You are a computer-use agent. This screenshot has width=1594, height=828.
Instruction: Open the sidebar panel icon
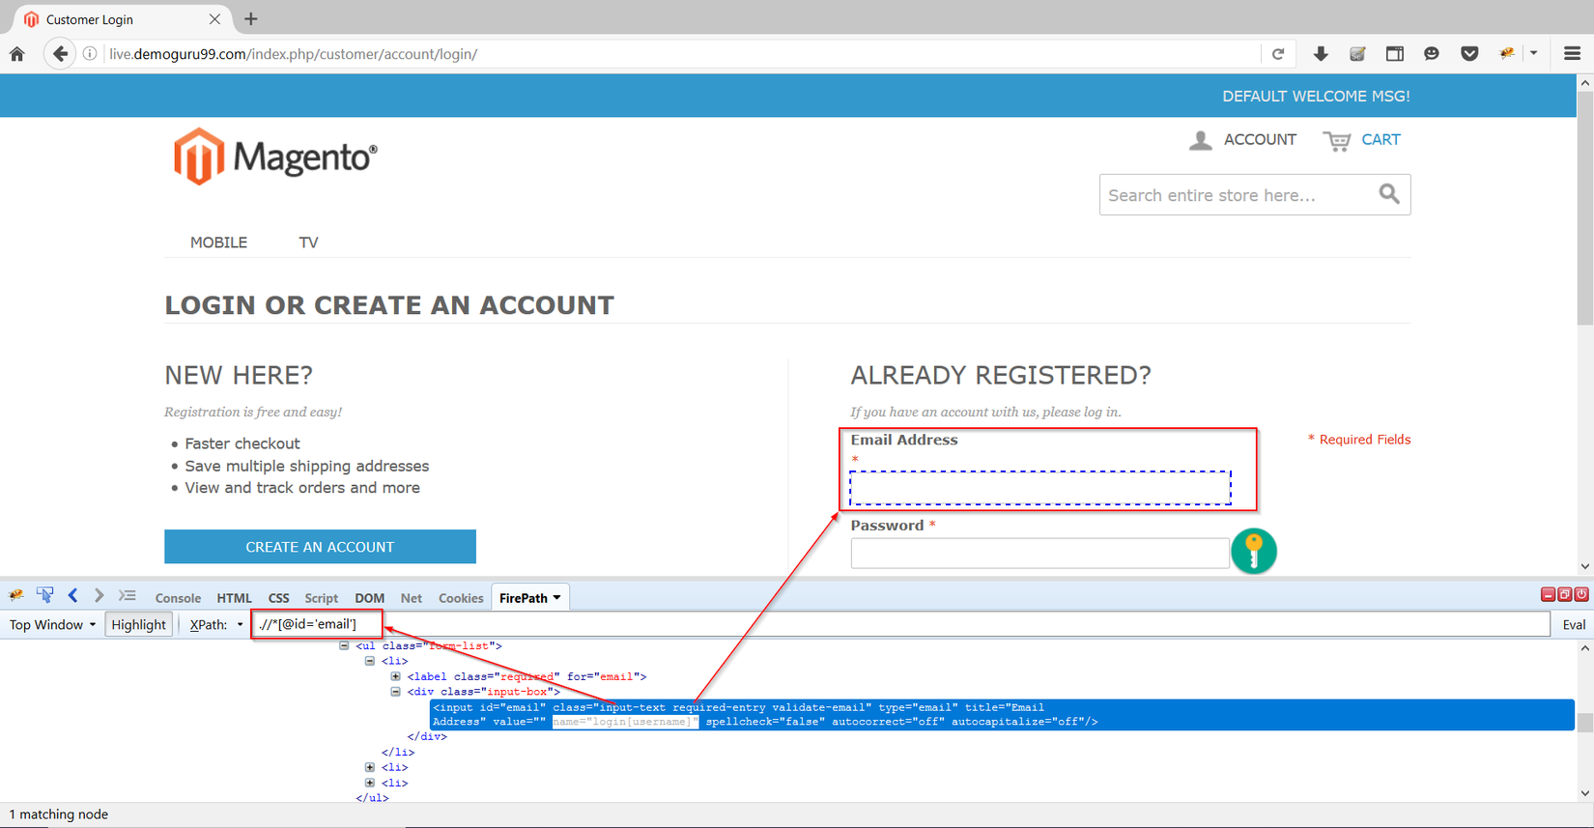pyautogui.click(x=1395, y=54)
